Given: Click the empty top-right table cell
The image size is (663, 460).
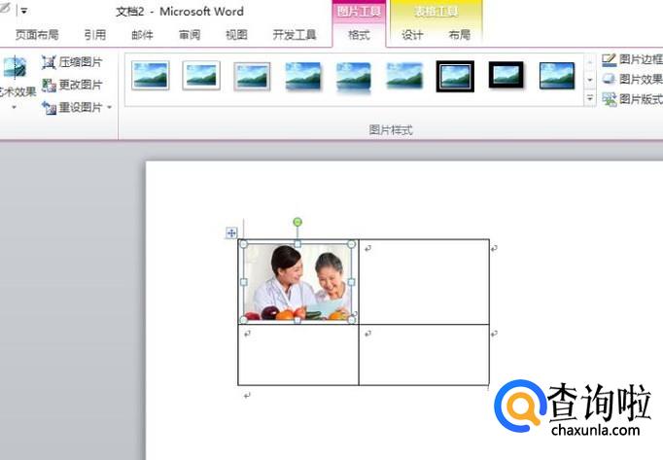Looking at the screenshot, I should pos(424,282).
